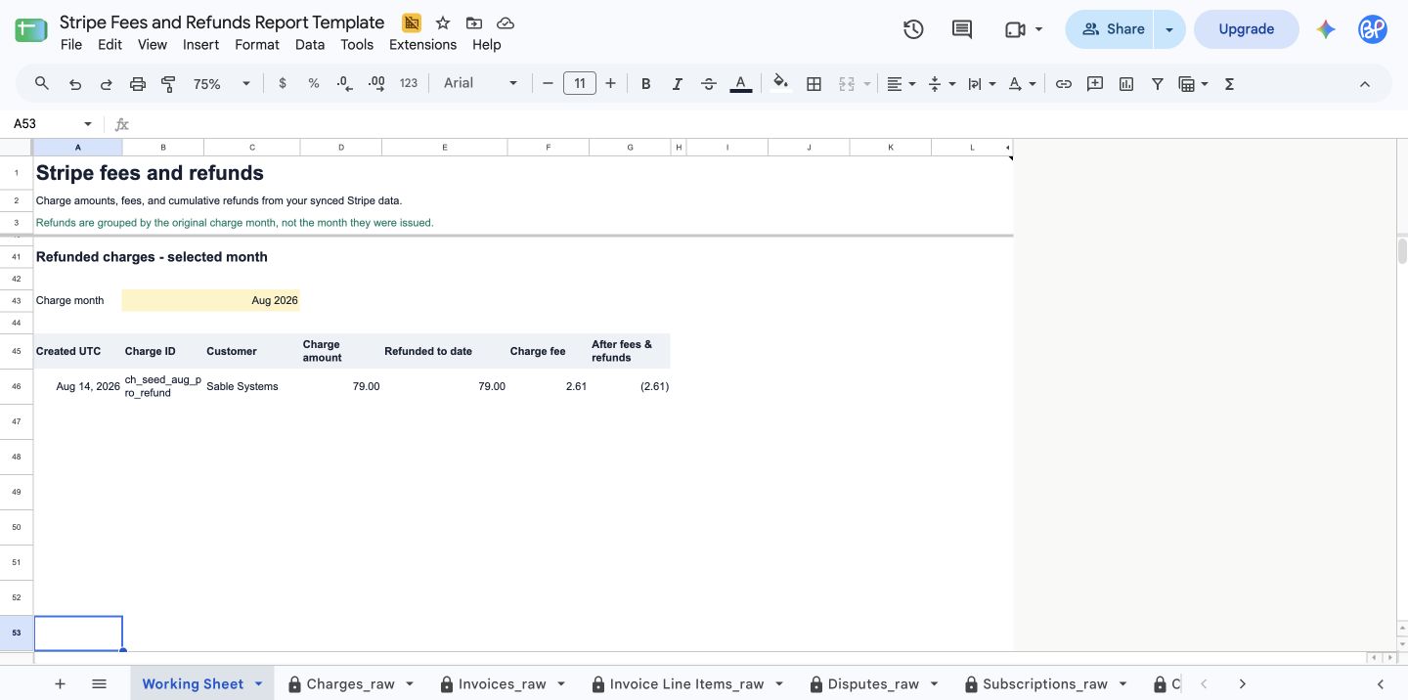This screenshot has height=700, width=1408.
Task: Open Gemini assistant sparkle icon
Action: pos(1326,29)
